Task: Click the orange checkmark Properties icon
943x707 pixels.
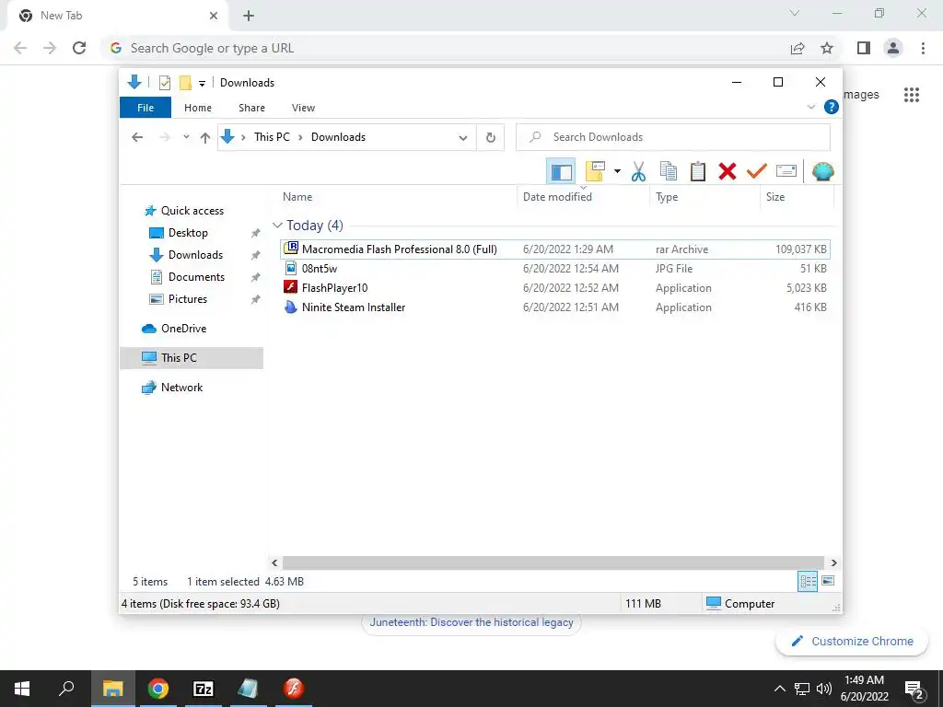Action: click(757, 171)
